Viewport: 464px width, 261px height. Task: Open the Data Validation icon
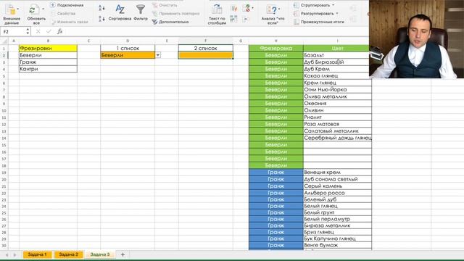coord(246,8)
